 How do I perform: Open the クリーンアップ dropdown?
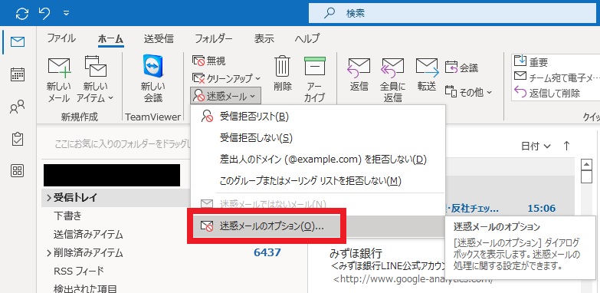(226, 78)
